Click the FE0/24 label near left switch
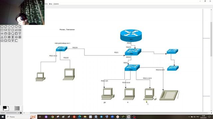 [x=75, y=48]
